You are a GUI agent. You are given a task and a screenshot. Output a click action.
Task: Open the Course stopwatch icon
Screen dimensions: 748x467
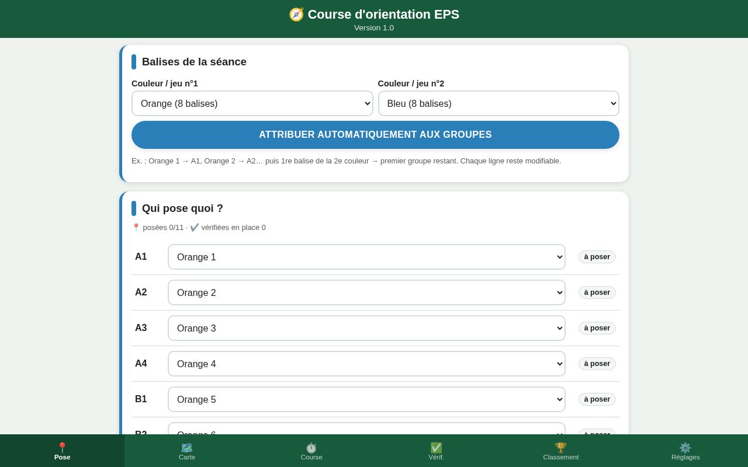[311, 448]
